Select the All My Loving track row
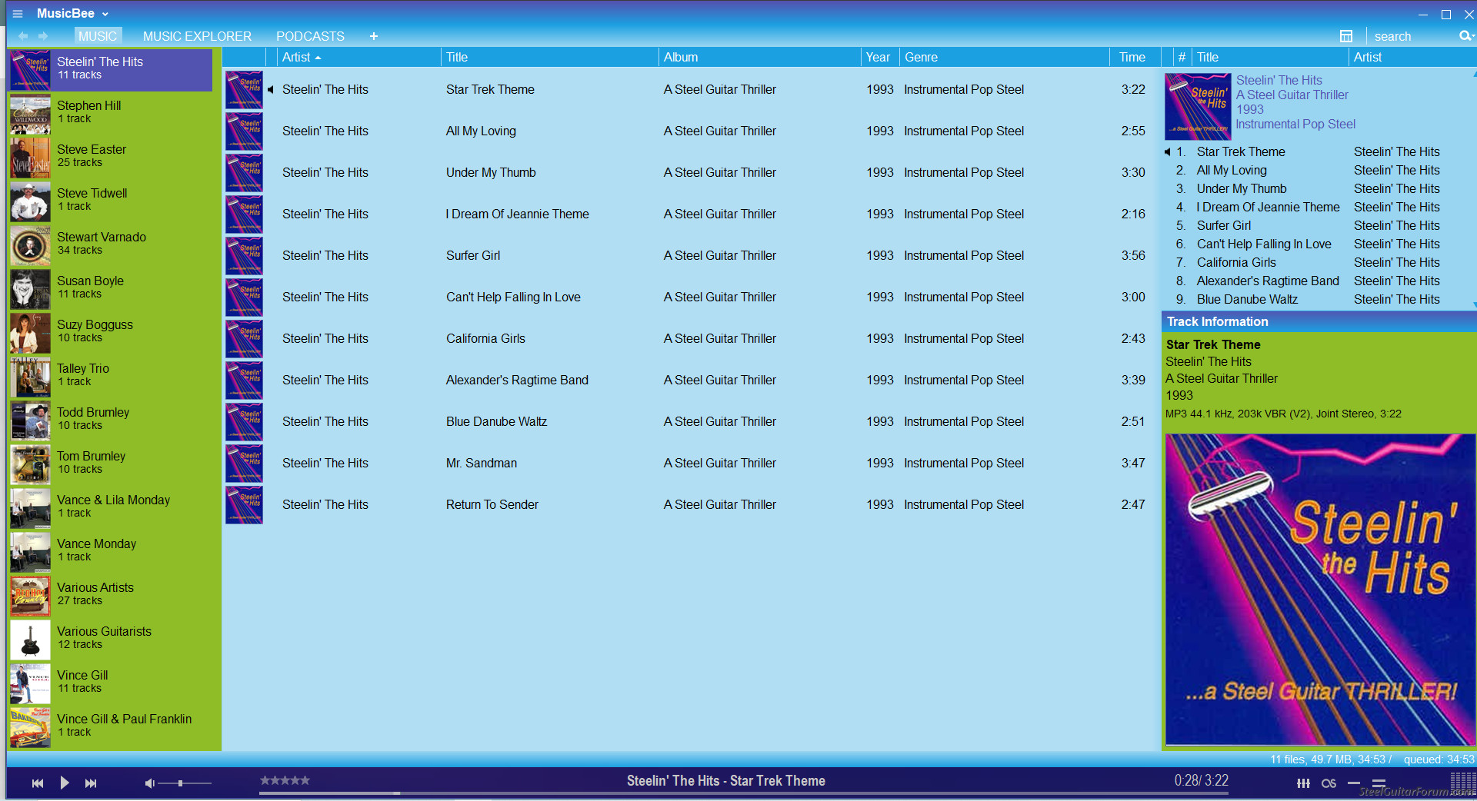Viewport: 1477px width, 801px height. coord(690,131)
